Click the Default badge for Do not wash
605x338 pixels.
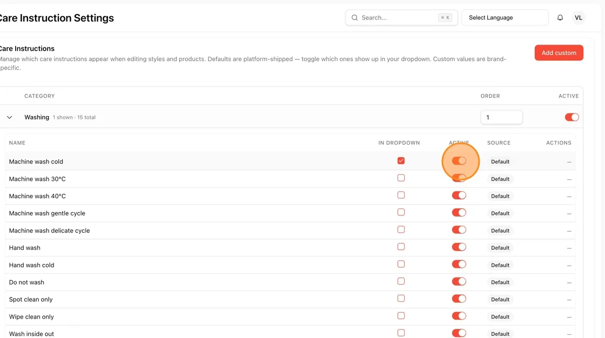[x=500, y=282]
